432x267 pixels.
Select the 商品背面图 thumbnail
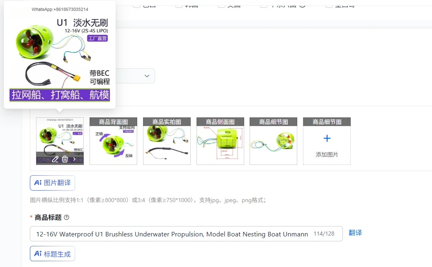pos(113,141)
